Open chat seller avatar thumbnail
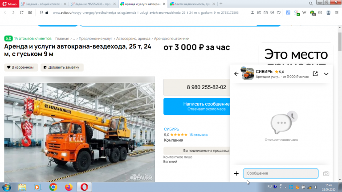This screenshot has height=192, width=342. click(247, 74)
